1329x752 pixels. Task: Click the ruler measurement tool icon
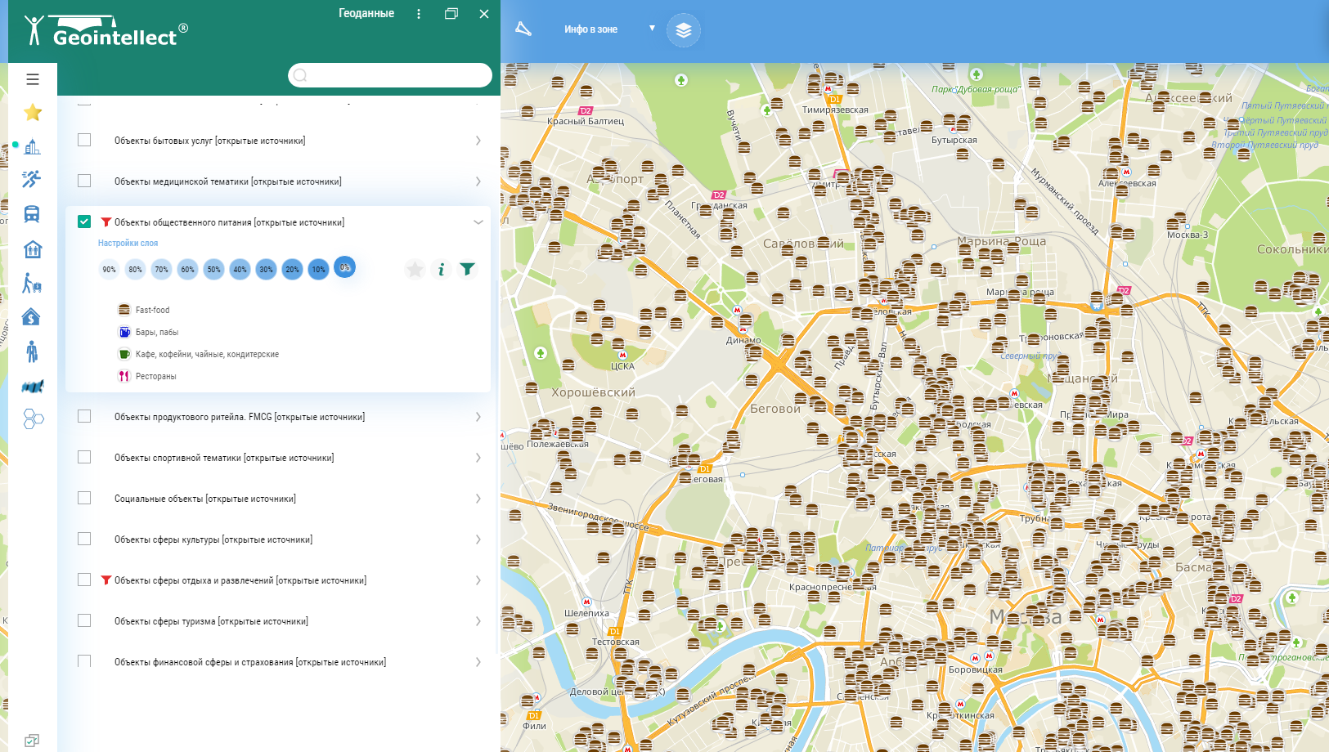tap(523, 29)
